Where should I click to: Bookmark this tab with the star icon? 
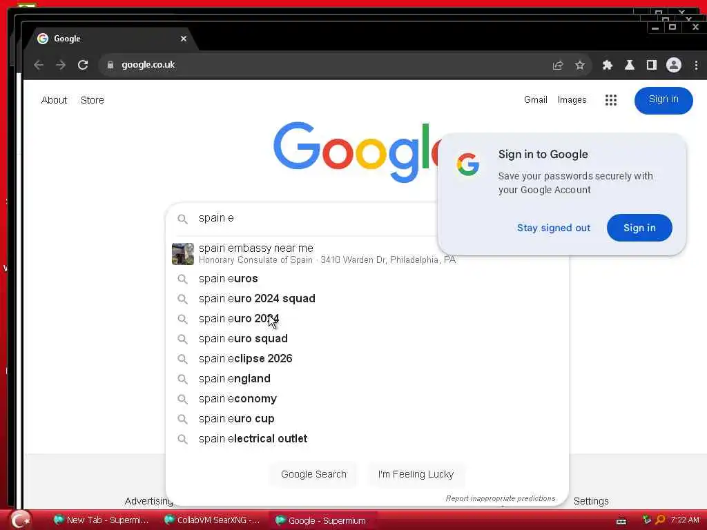580,66
